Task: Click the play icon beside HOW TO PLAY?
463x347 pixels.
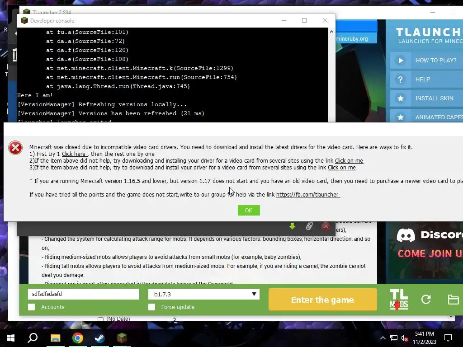Action: 401,61
